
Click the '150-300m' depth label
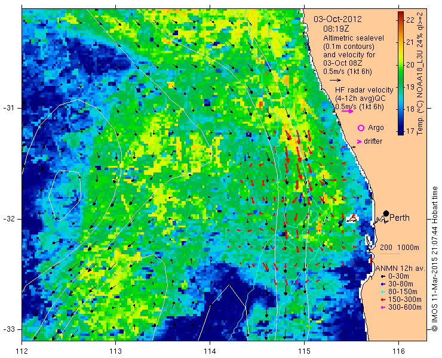click(405, 300)
